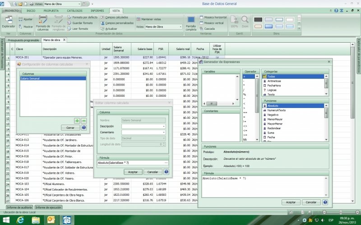Click the green add column button
Screen dimensions: 361x225
(x=77, y=121)
